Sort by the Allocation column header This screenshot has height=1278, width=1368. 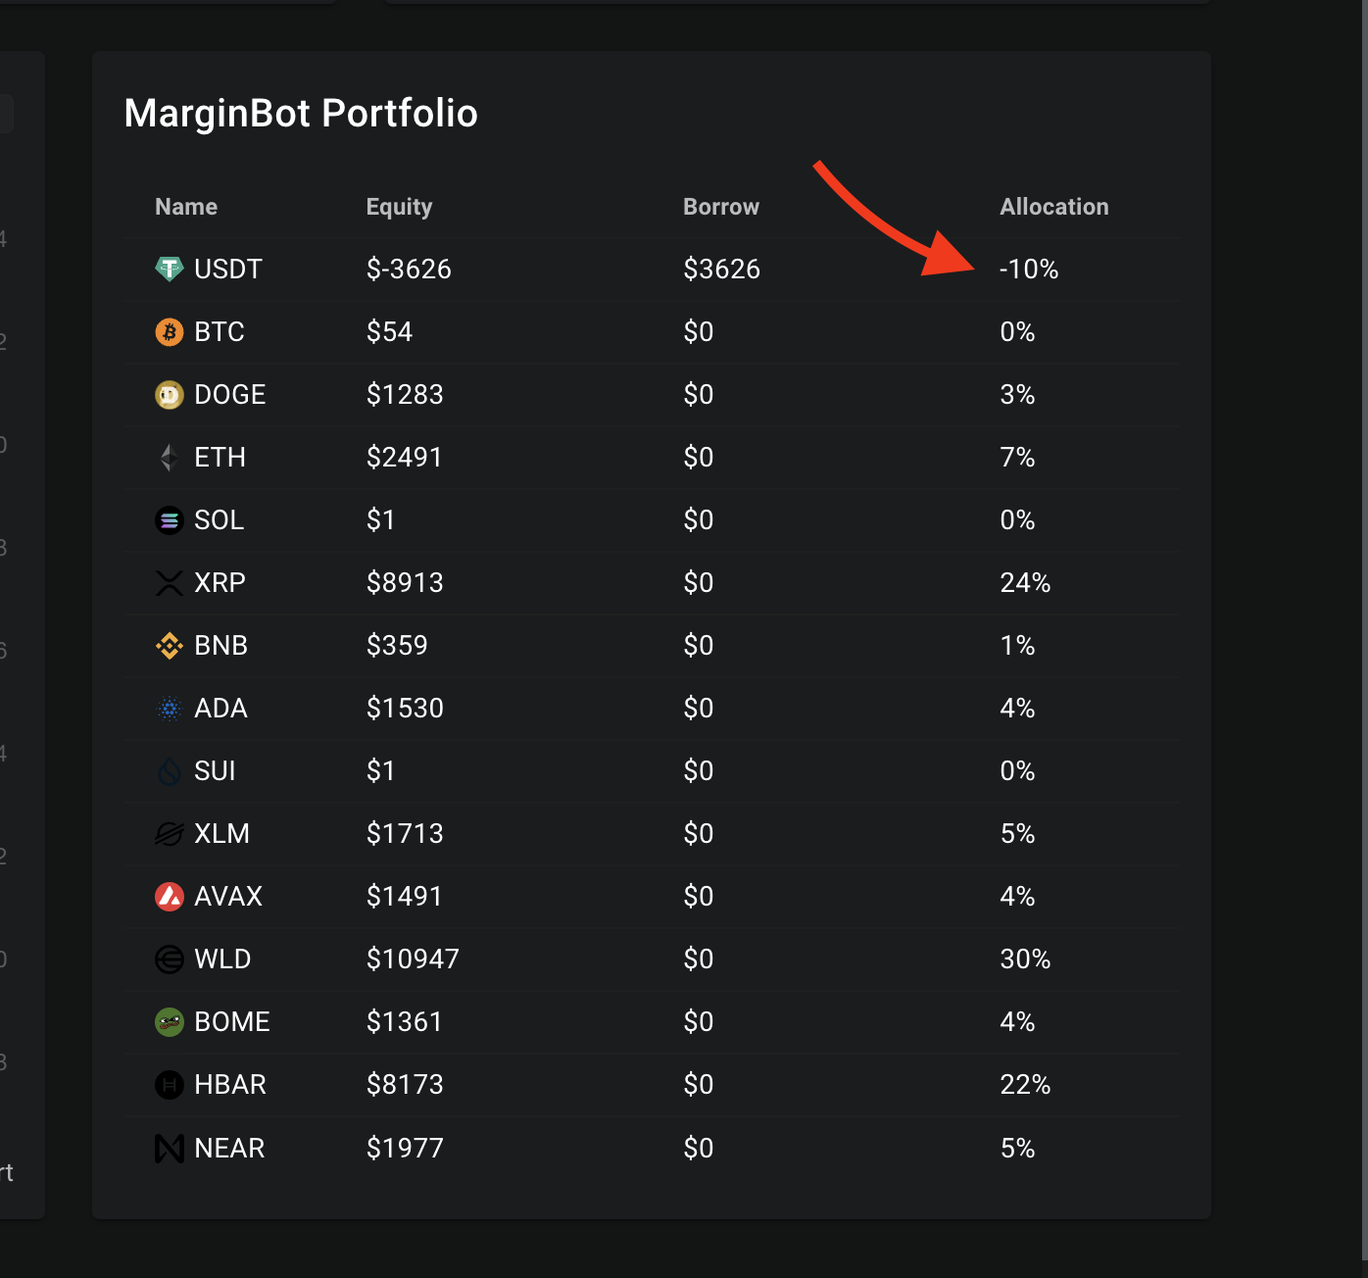(1054, 207)
